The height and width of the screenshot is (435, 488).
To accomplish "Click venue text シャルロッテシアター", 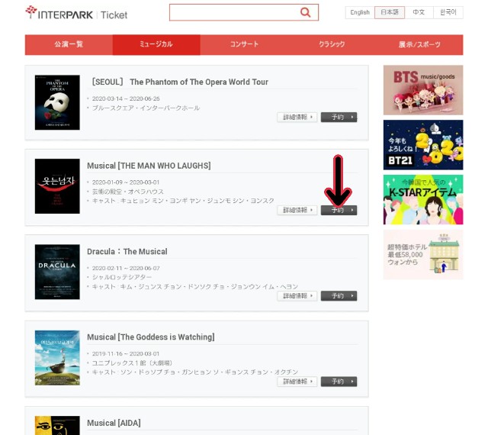I will pos(122,277).
